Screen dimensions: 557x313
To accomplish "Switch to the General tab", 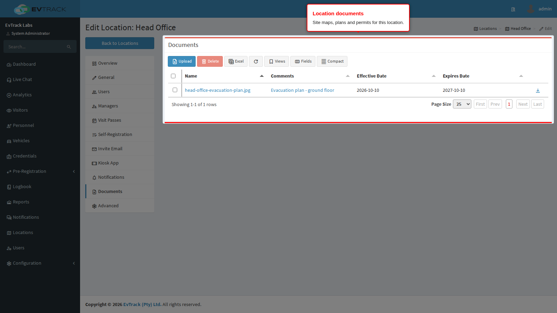I will pos(120,78).
